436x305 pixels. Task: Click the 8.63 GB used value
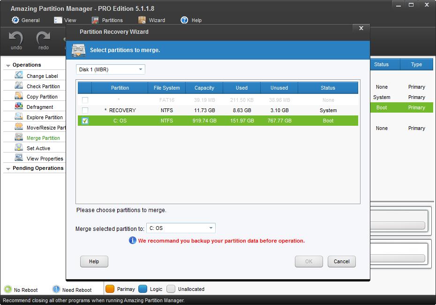pos(242,110)
